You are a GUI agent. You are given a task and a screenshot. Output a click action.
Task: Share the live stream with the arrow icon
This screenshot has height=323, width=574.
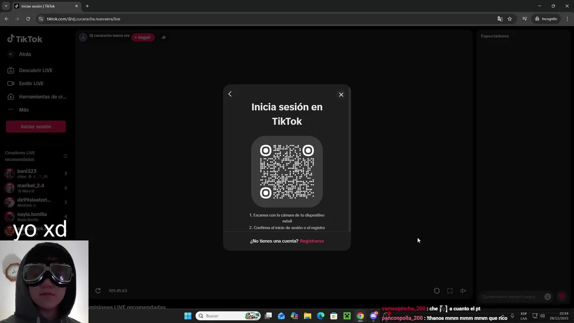(x=164, y=37)
